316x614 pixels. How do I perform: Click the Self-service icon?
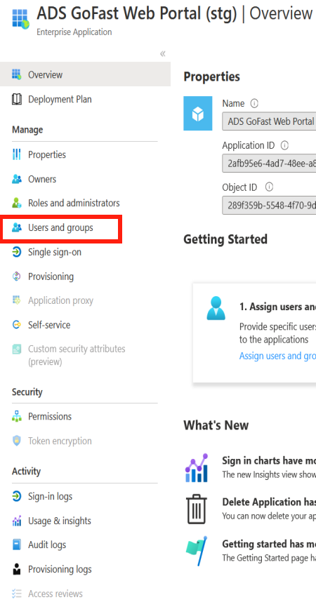click(x=16, y=325)
